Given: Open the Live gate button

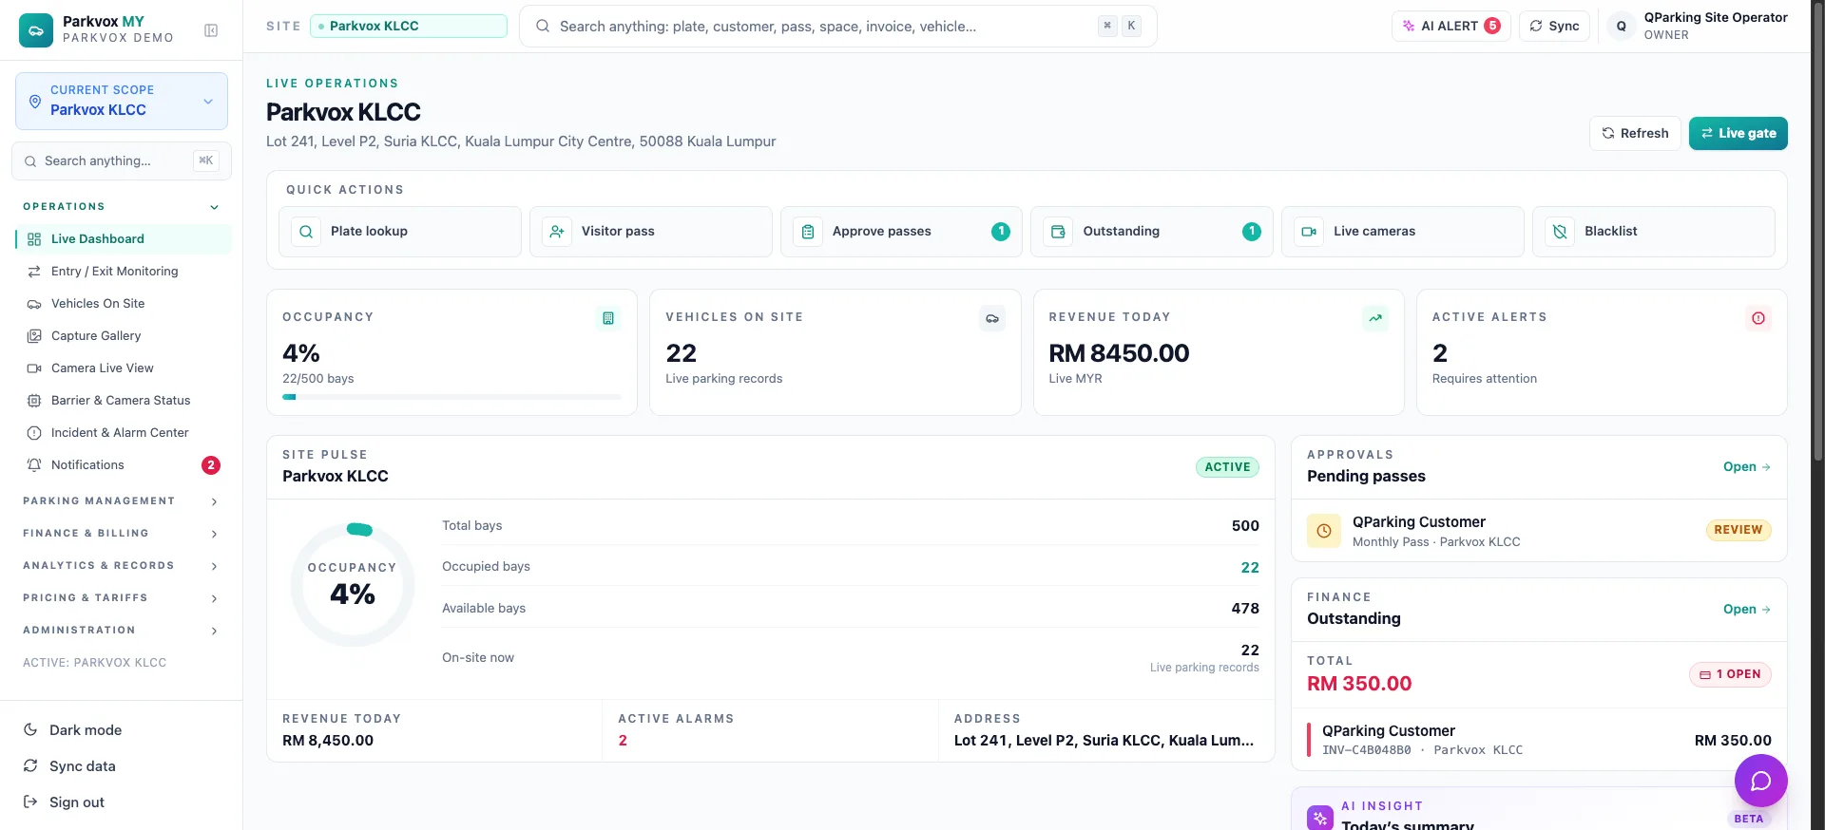Looking at the screenshot, I should (x=1739, y=134).
